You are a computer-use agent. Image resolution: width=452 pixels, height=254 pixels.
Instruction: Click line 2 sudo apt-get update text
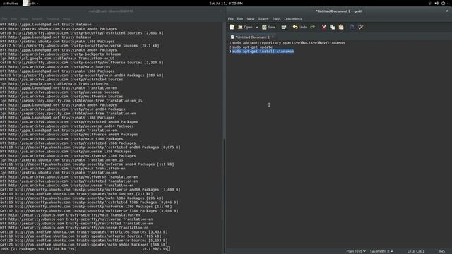click(252, 47)
